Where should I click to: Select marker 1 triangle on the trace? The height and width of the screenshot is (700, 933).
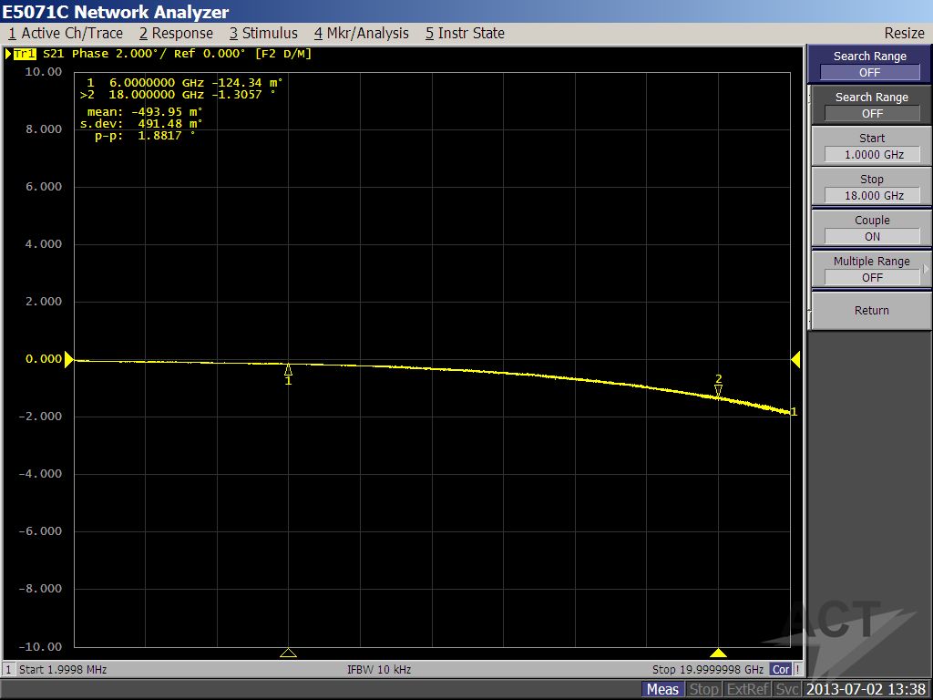point(288,370)
